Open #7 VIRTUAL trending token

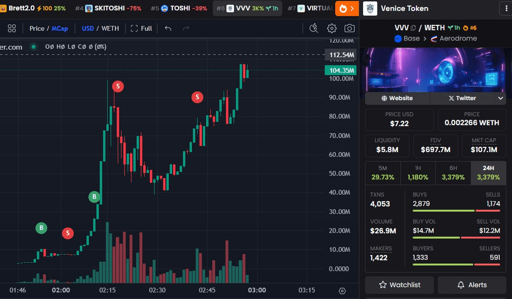pos(310,8)
